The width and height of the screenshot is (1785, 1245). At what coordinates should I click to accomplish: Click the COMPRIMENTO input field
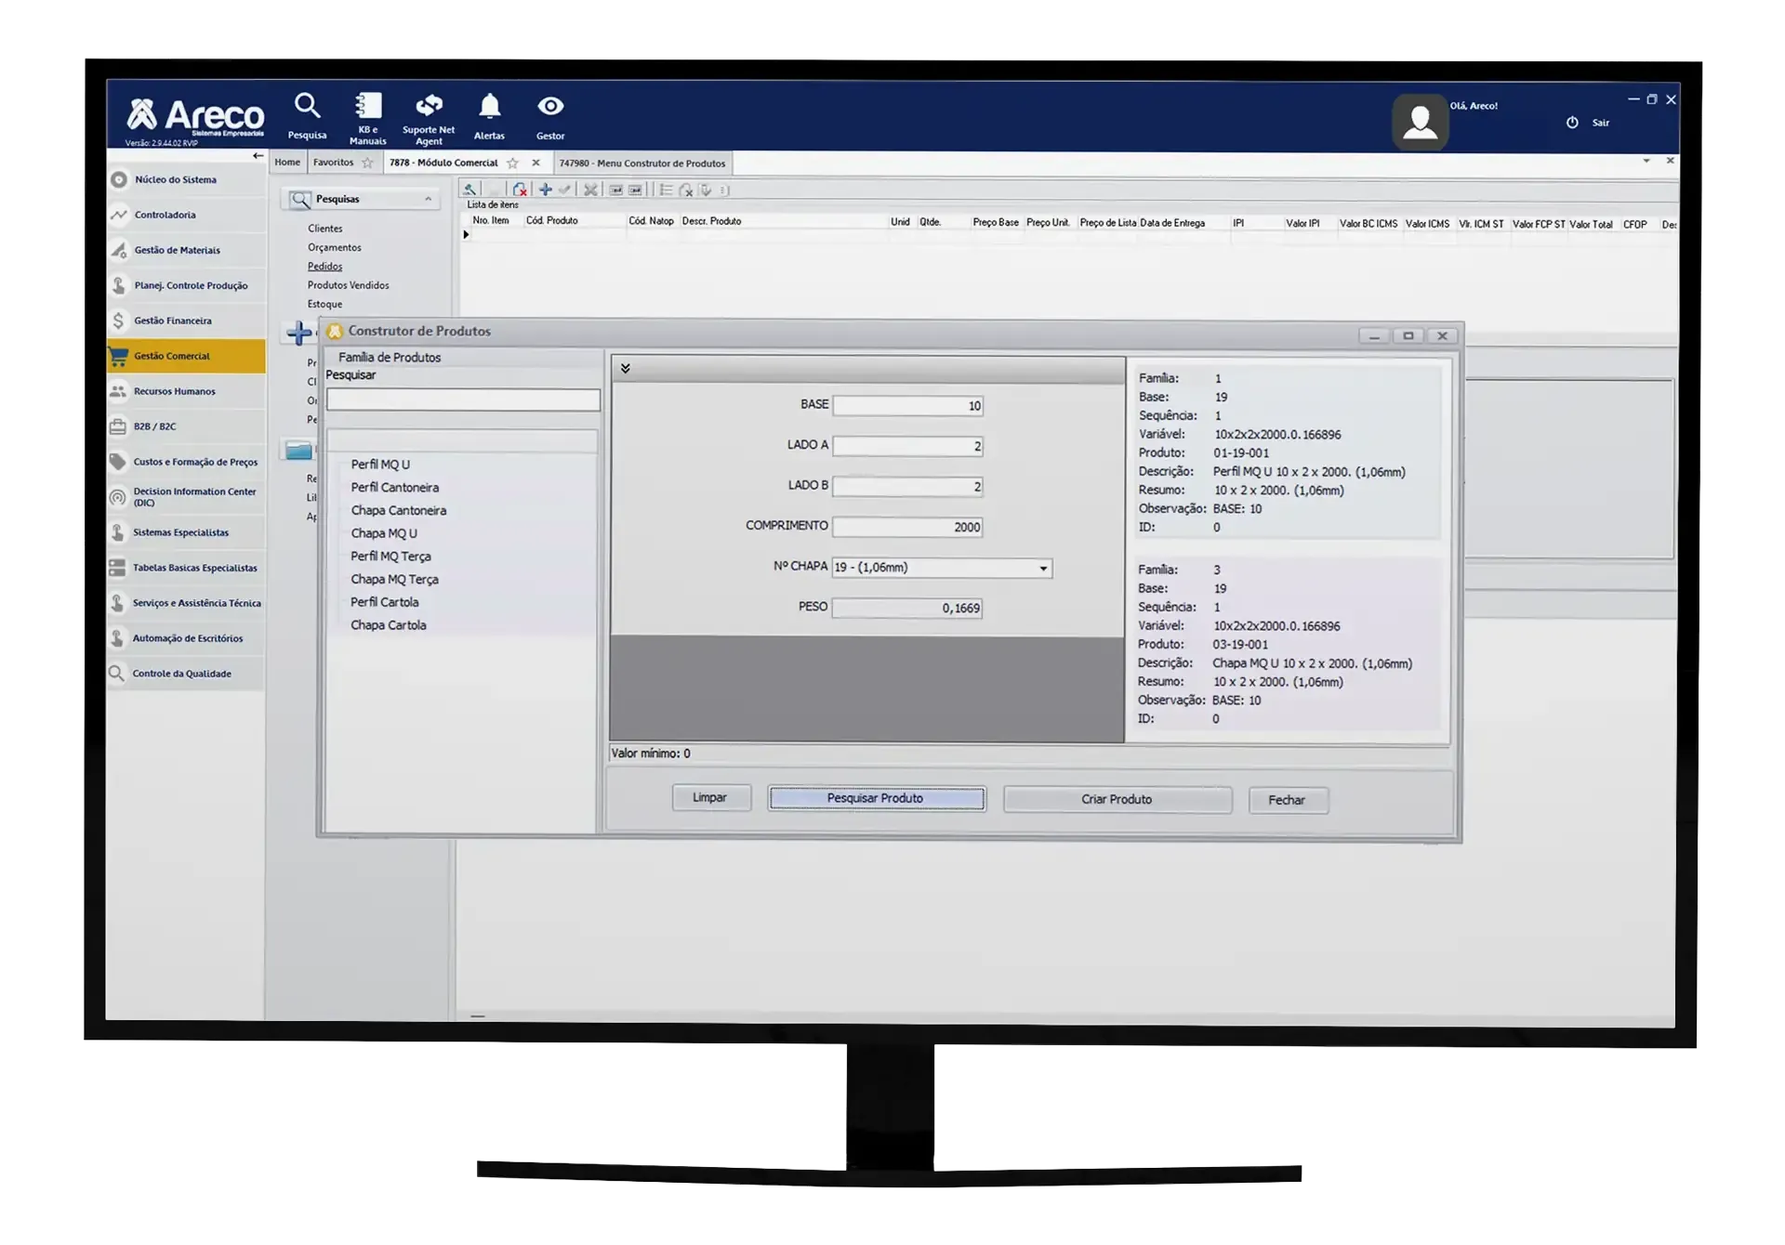(x=908, y=527)
